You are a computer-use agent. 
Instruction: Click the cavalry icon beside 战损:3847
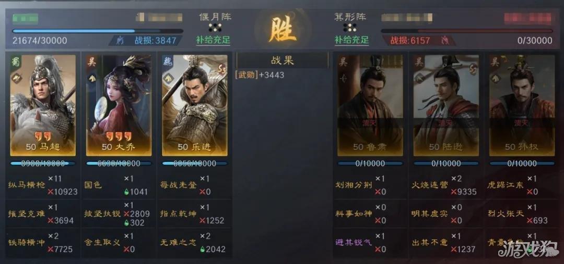(x=120, y=41)
